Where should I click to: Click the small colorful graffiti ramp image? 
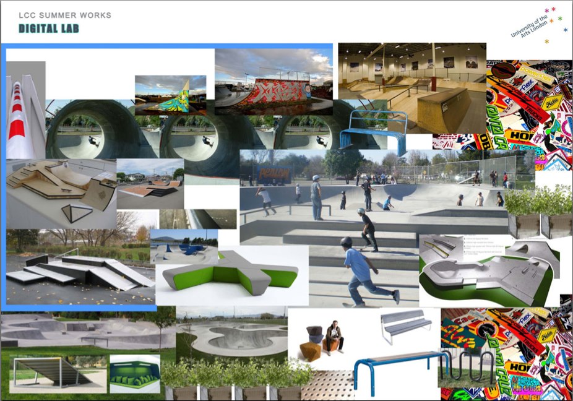[x=170, y=94]
